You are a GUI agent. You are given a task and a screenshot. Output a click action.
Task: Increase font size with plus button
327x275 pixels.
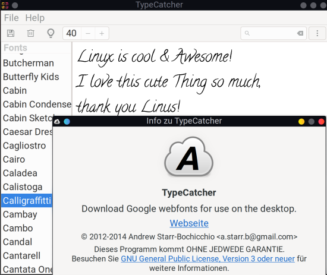102,33
